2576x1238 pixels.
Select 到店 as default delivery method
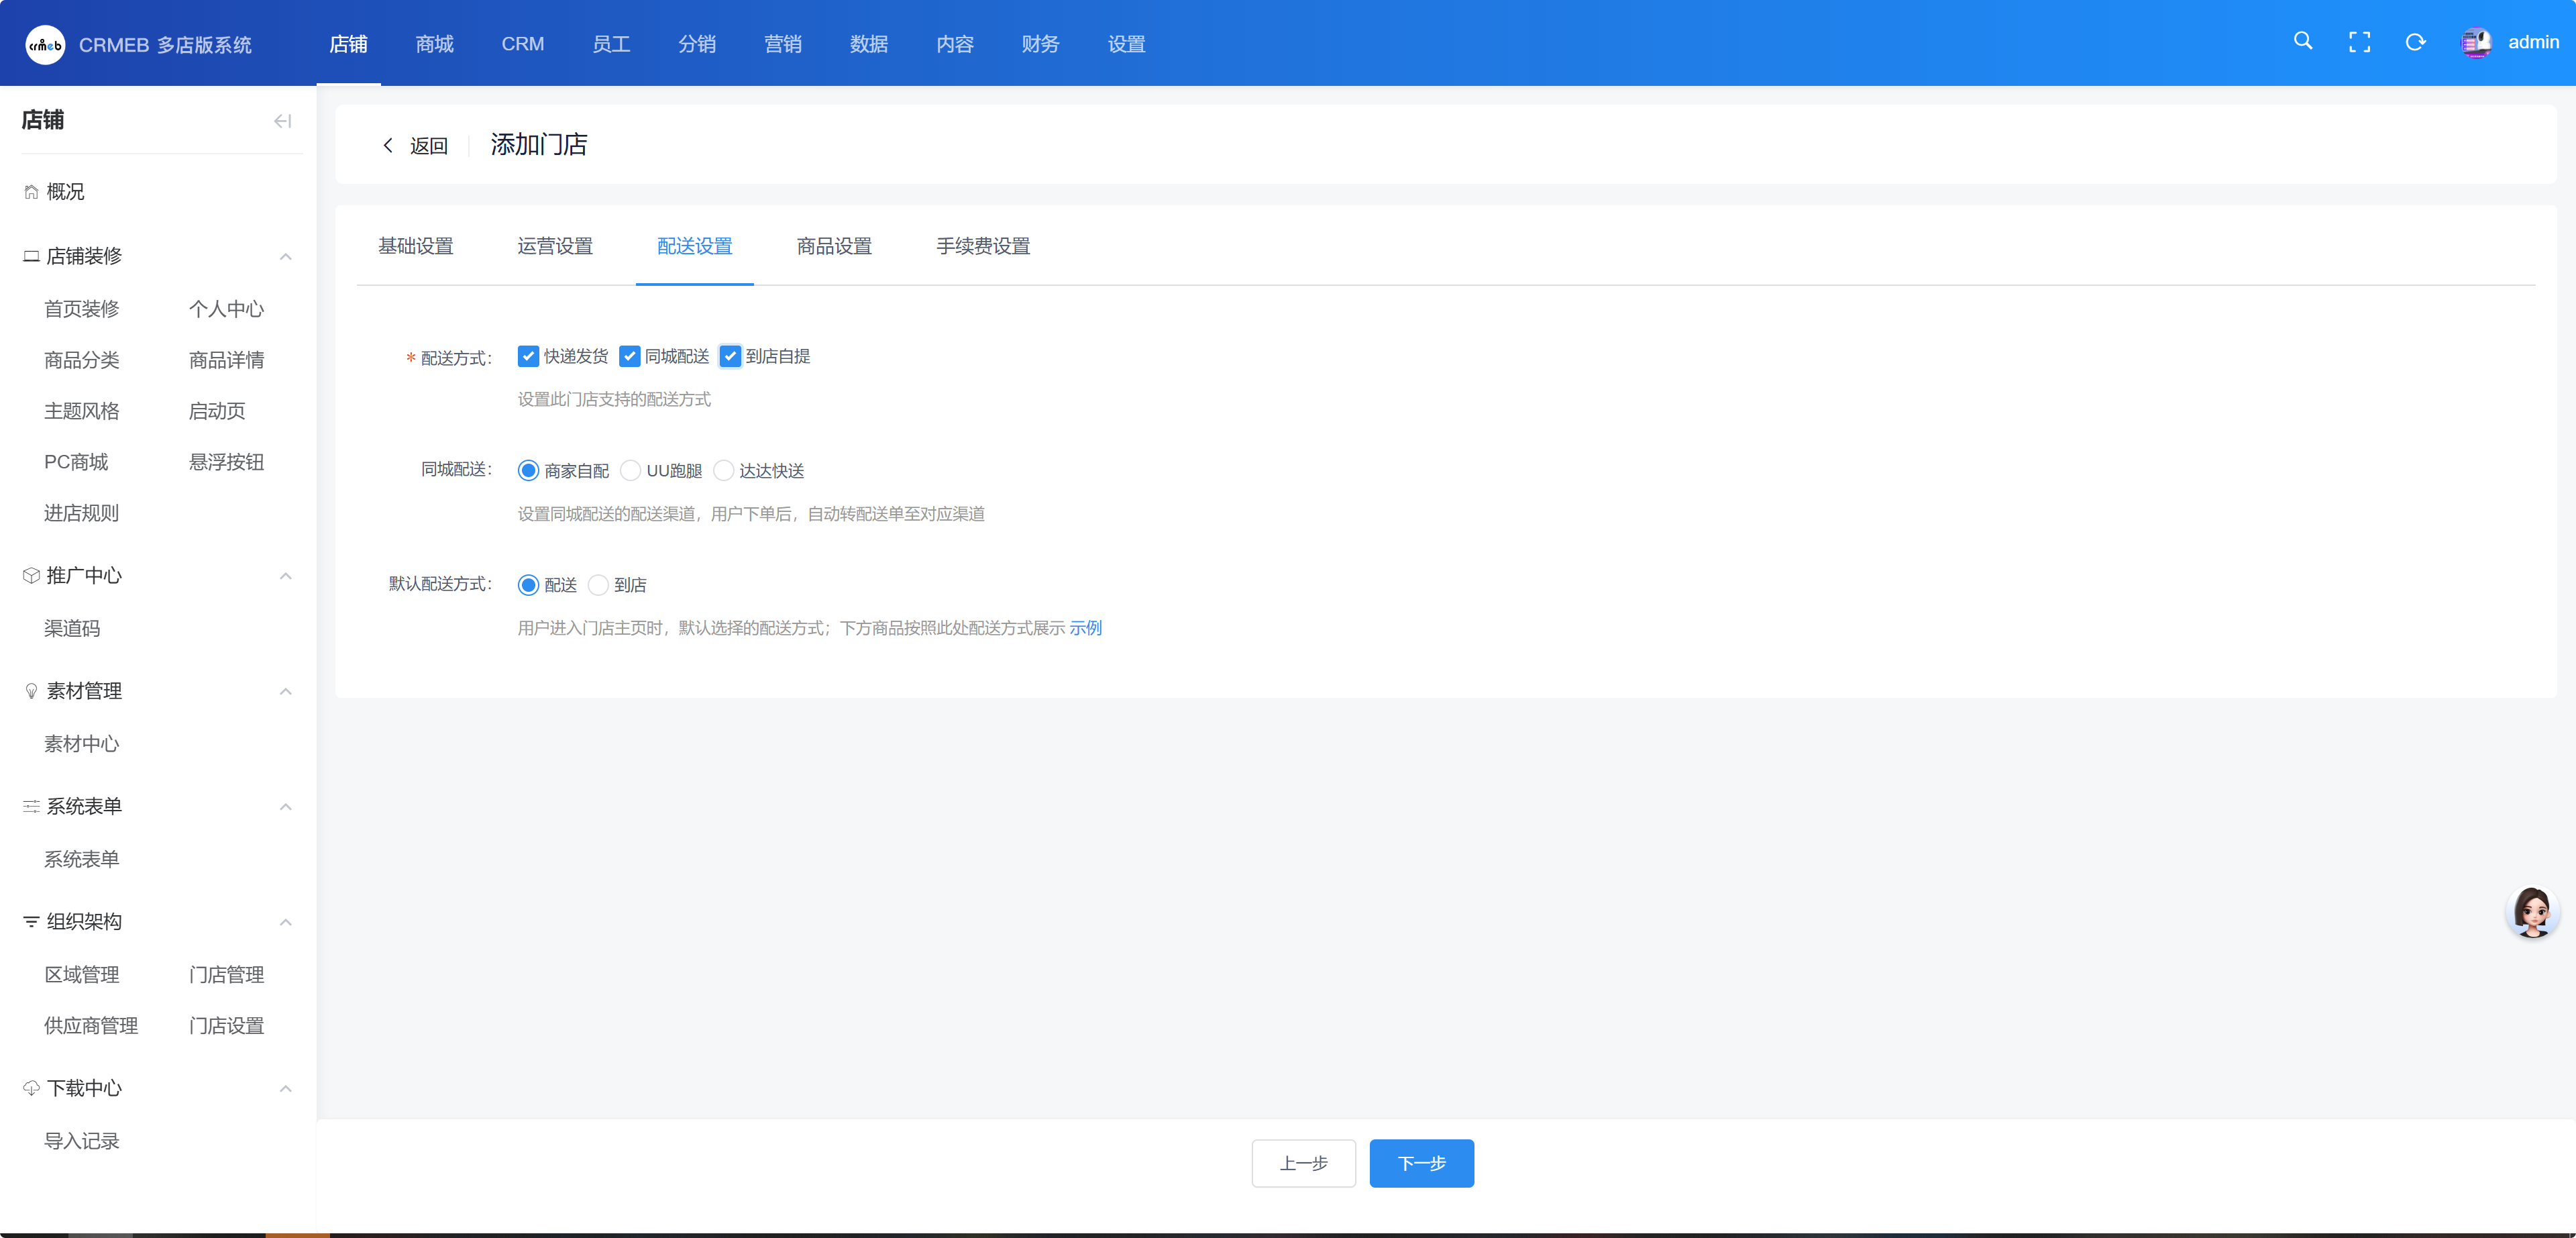(598, 585)
